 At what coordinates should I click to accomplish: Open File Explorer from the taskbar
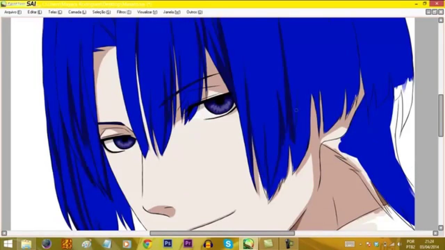point(26,244)
